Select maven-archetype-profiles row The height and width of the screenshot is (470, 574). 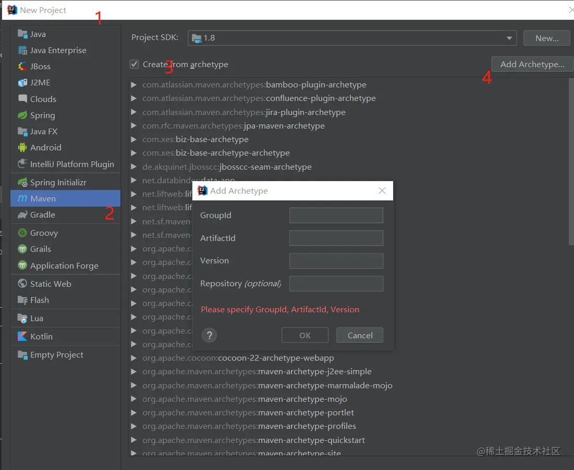coord(348,426)
